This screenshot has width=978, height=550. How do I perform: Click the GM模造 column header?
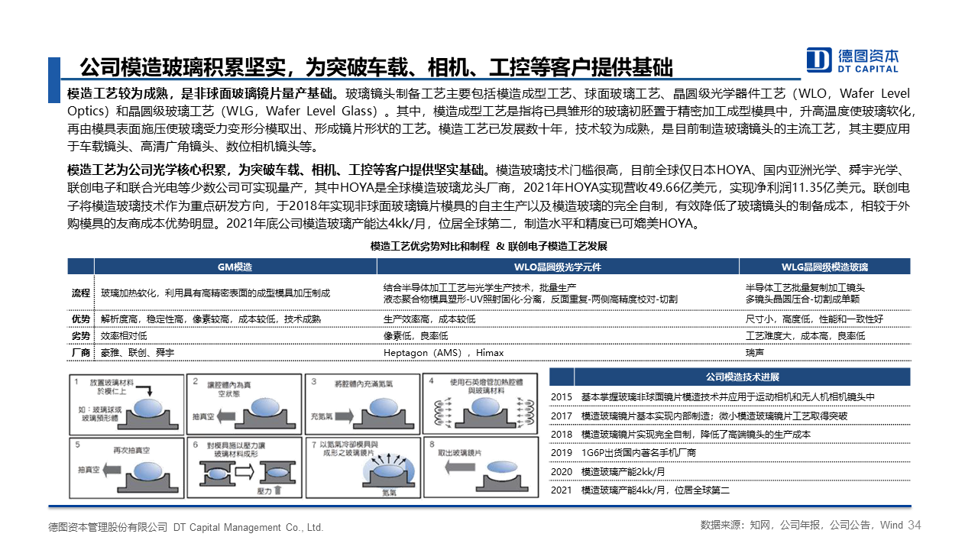click(x=235, y=267)
